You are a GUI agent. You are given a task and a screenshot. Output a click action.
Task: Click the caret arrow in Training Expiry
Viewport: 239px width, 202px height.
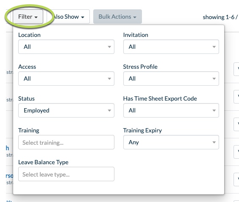point(214,142)
